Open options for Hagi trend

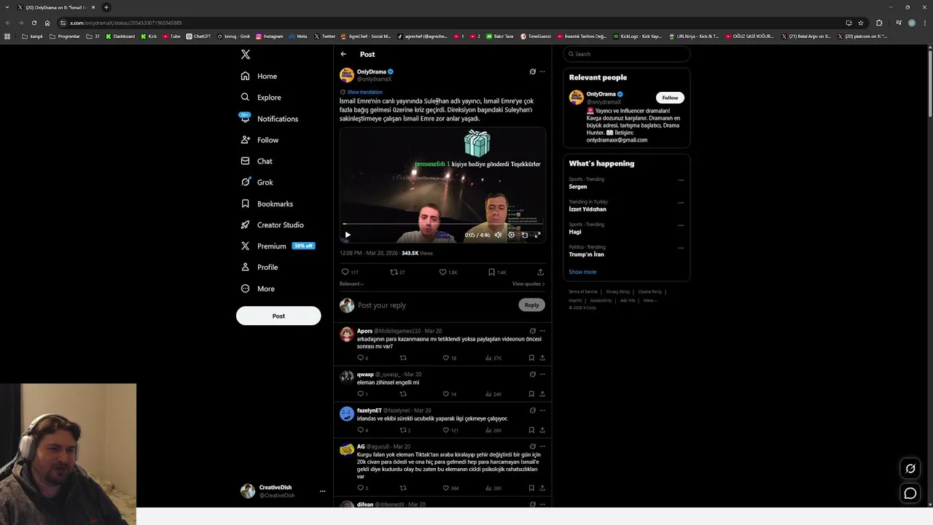coord(681,225)
